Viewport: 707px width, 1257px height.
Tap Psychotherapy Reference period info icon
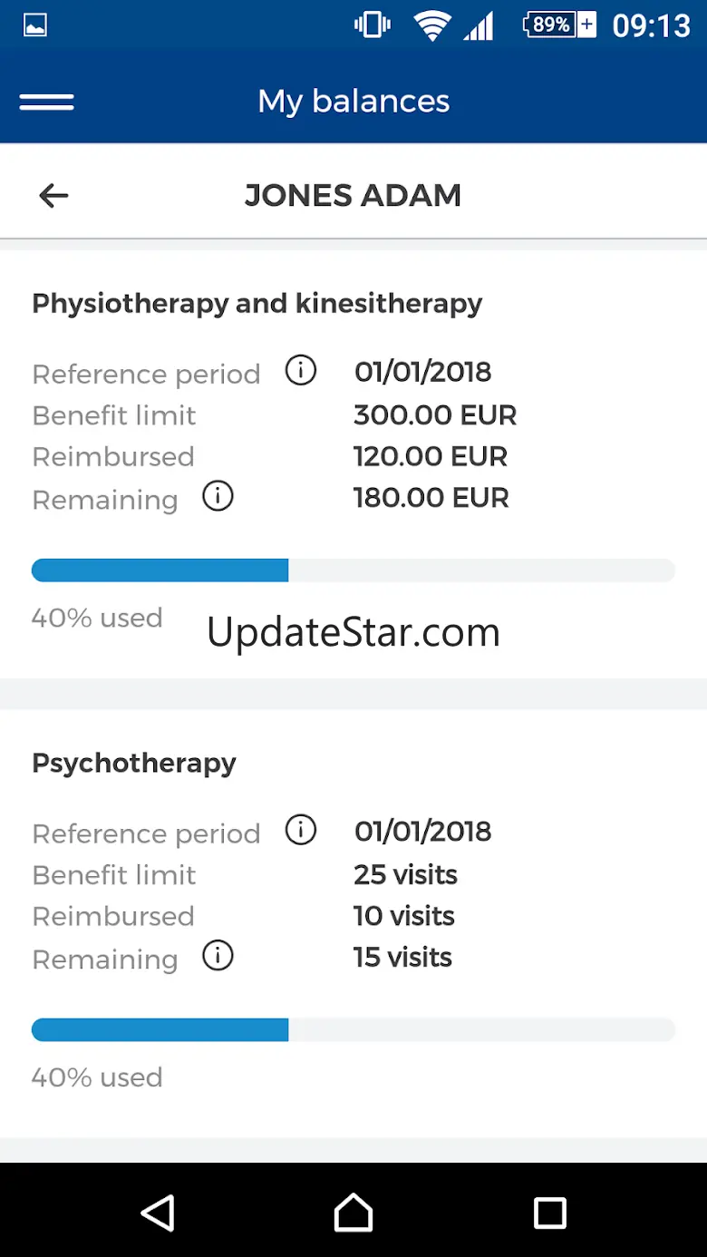point(301,830)
